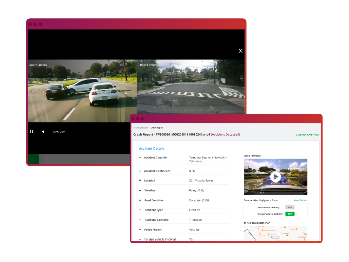Click the Police Report icon
The image size is (349, 262).
(x=140, y=230)
